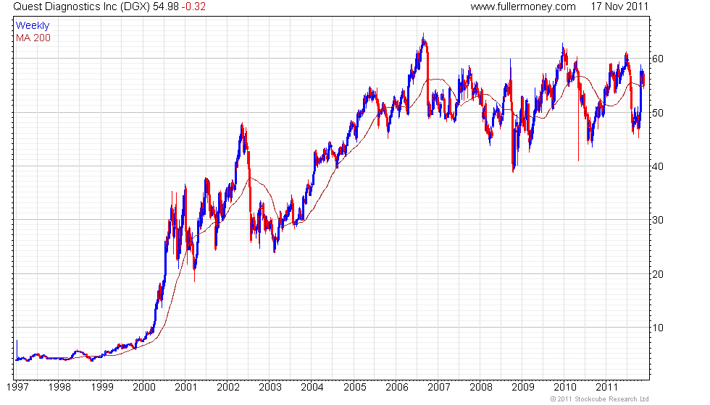Click the 10 price axis label
The height and width of the screenshot is (405, 710).
(658, 328)
